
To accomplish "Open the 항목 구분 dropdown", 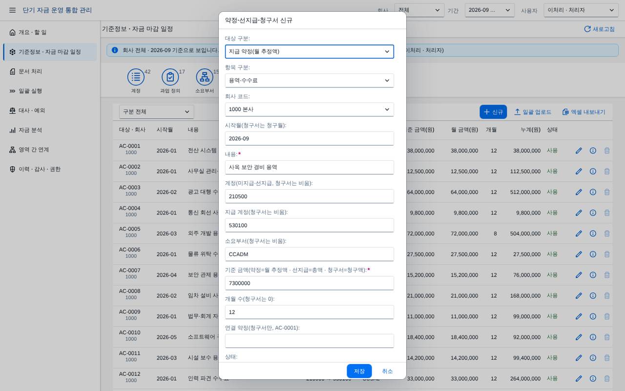I will click(x=310, y=80).
